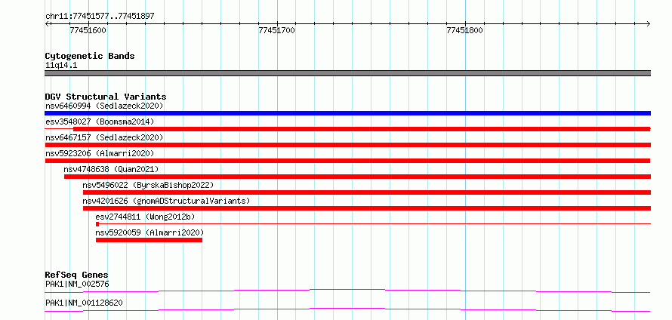Open variant nsv5496022 (ByrskaBishop2022) label
Image resolution: width=672 pixels, height=320 pixels.
pyautogui.click(x=148, y=185)
